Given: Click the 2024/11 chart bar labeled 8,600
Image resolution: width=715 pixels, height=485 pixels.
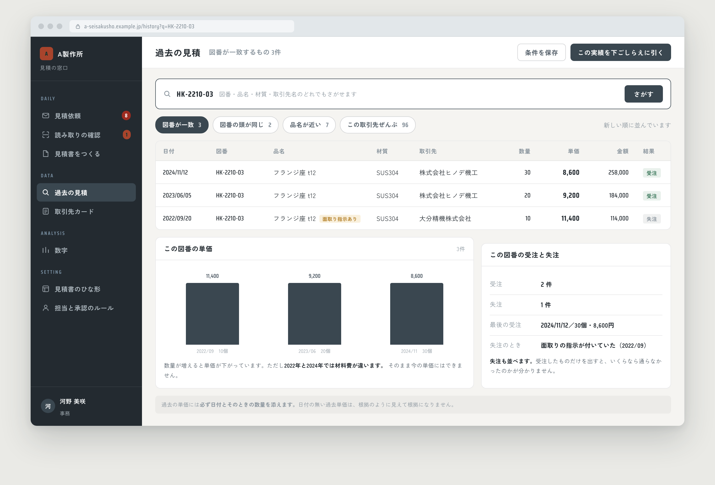Looking at the screenshot, I should [x=416, y=314].
